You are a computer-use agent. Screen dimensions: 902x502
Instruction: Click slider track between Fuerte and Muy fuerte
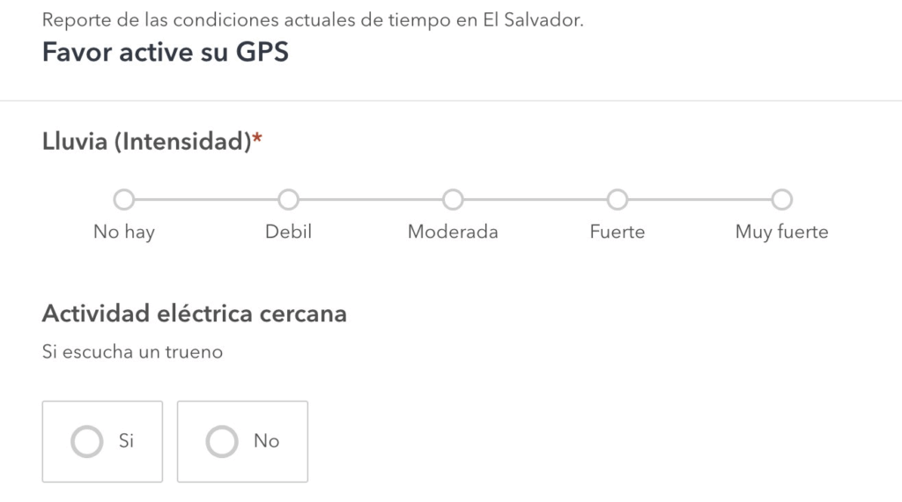699,200
